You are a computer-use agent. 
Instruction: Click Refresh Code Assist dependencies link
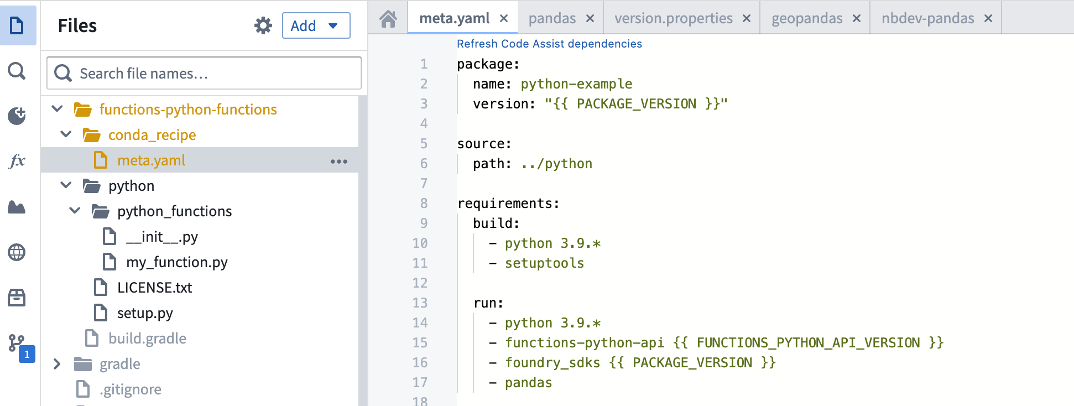tap(549, 44)
